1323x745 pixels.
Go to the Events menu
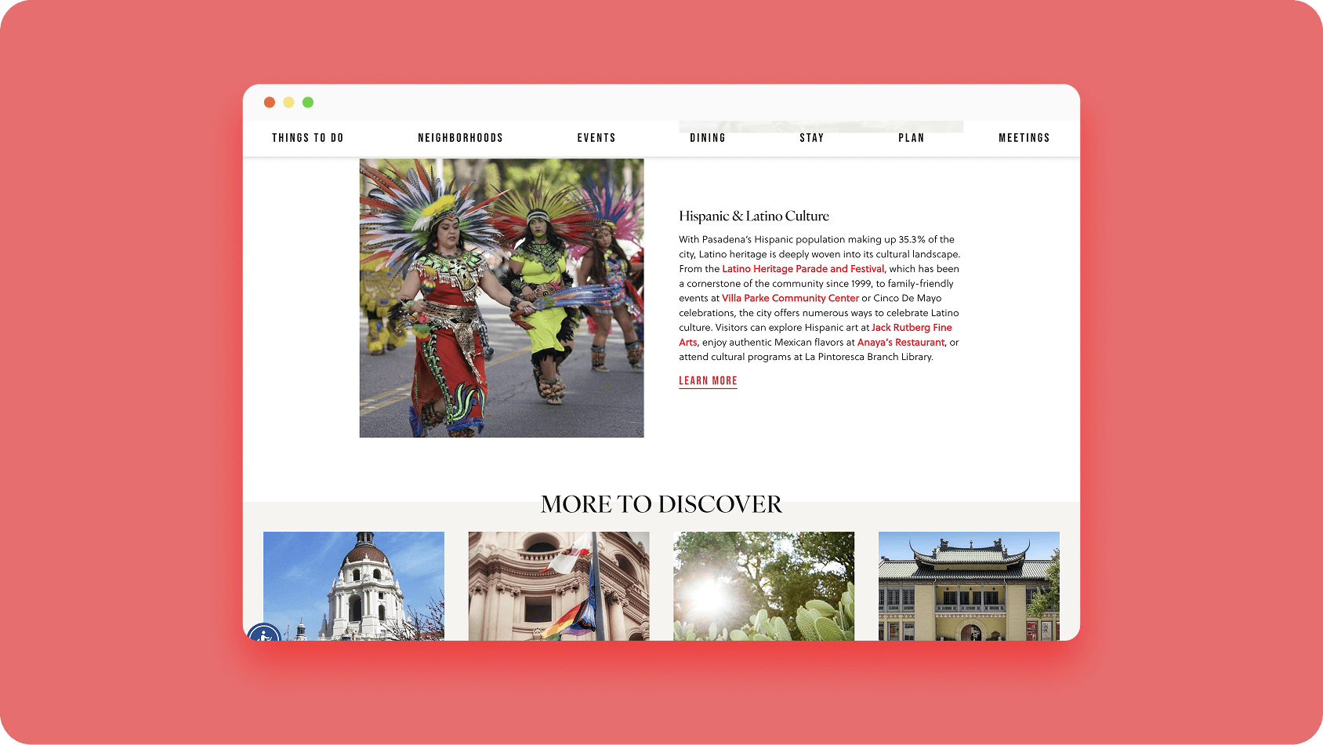point(596,138)
